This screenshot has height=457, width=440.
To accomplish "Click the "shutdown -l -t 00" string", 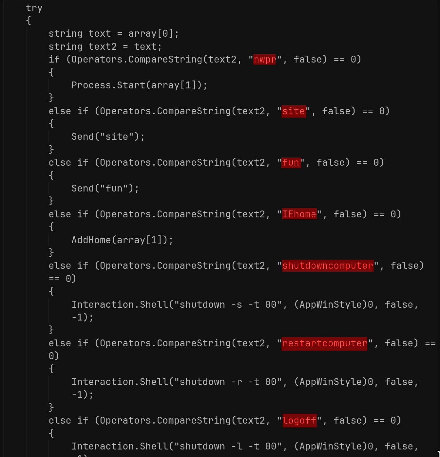I will pyautogui.click(x=228, y=447).
